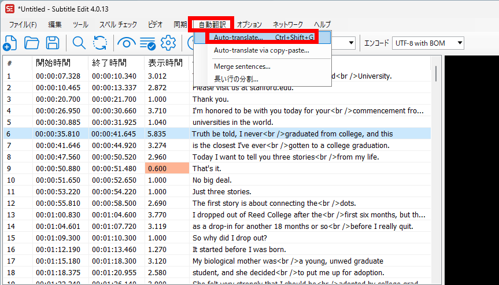The height and width of the screenshot is (285, 499).
Task: Click the New subtitle file icon
Action: coord(10,43)
